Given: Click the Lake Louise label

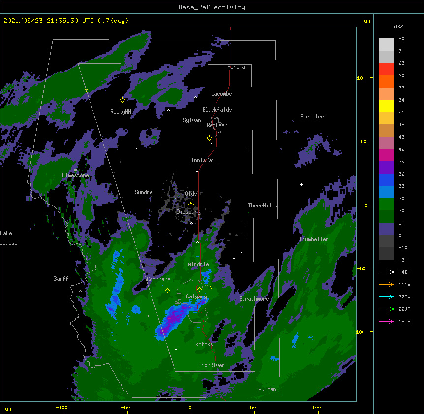Looking at the screenshot, I should (x=9, y=238).
